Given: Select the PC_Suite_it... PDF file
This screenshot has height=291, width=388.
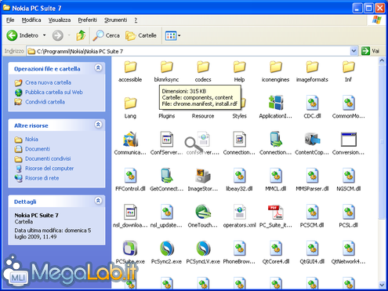Looking at the screenshot, I should tap(276, 216).
